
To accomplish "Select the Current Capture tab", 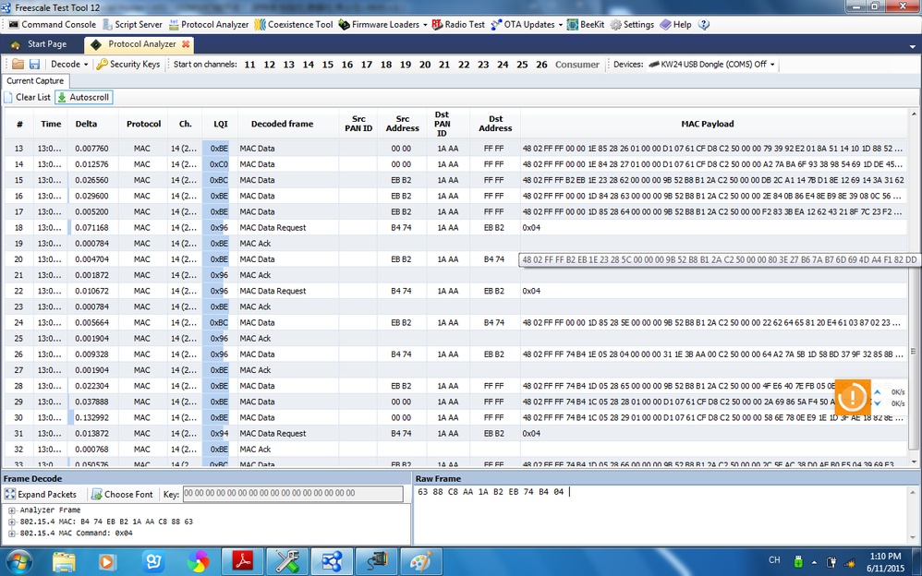I will click(x=35, y=81).
